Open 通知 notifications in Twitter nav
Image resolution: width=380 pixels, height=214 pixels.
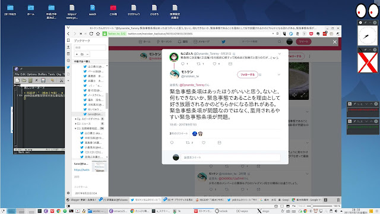[183, 42]
